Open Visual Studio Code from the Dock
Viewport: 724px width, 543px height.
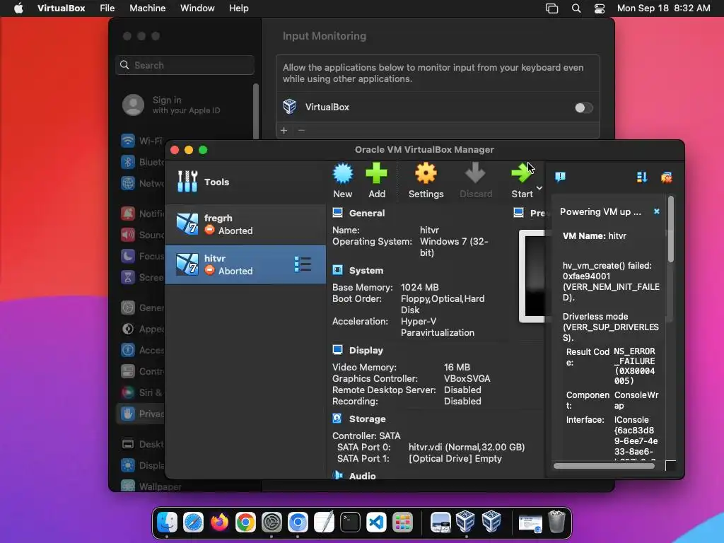pyautogui.click(x=376, y=522)
